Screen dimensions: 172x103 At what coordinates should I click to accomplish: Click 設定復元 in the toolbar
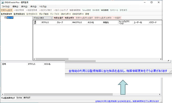123,10
